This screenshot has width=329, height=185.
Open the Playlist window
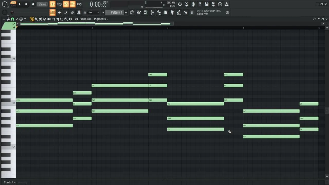point(132,12)
